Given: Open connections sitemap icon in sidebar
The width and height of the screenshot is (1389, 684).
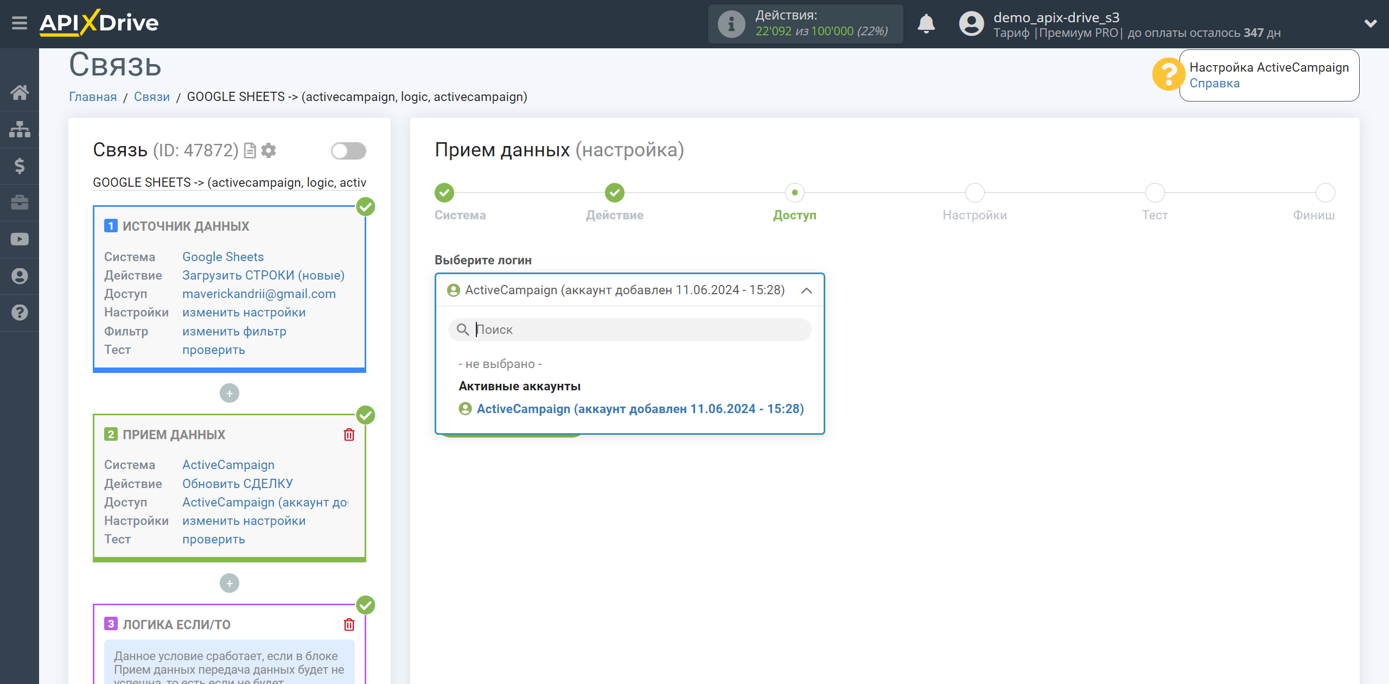Looking at the screenshot, I should 20,129.
